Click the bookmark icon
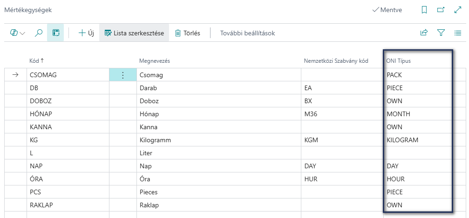Screen dimensions: 469x218 pyautogui.click(x=424, y=10)
